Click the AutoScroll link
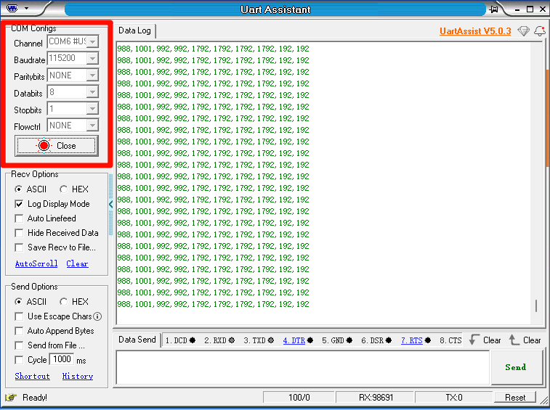Image resolution: width=550 pixels, height=410 pixels. 36,263
